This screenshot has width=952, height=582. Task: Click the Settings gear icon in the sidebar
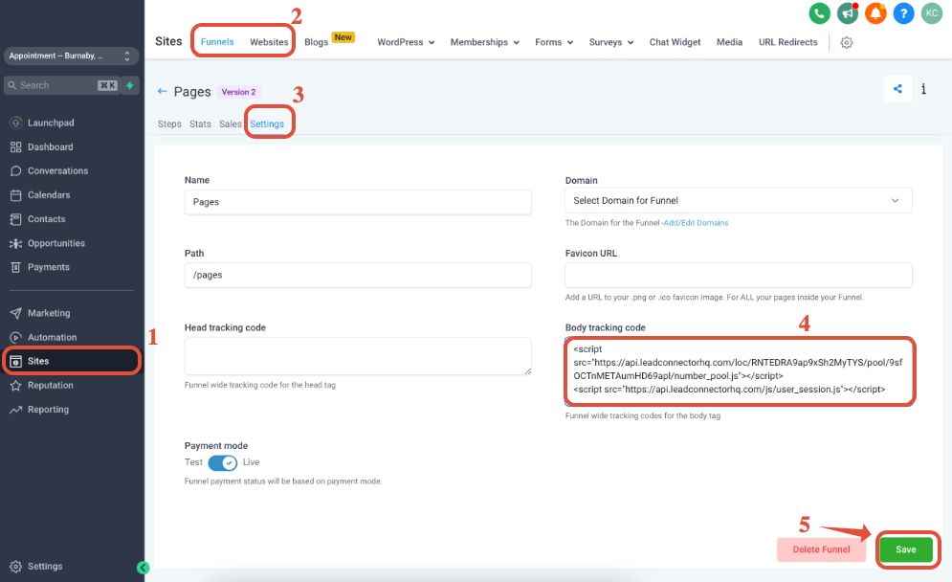pyautogui.click(x=15, y=566)
